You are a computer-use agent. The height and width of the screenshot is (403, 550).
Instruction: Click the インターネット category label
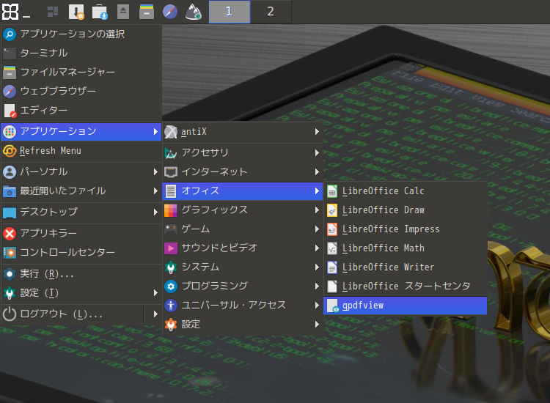coord(214,171)
